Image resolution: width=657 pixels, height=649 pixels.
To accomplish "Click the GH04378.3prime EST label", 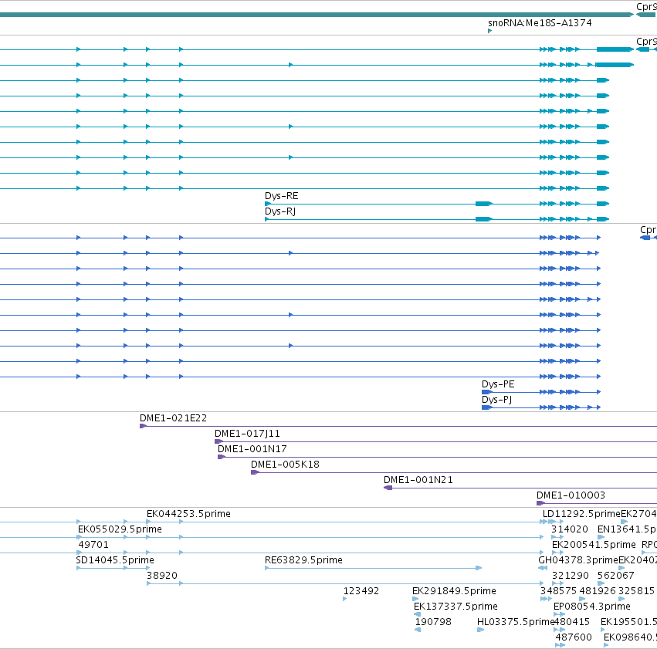I will [x=578, y=560].
